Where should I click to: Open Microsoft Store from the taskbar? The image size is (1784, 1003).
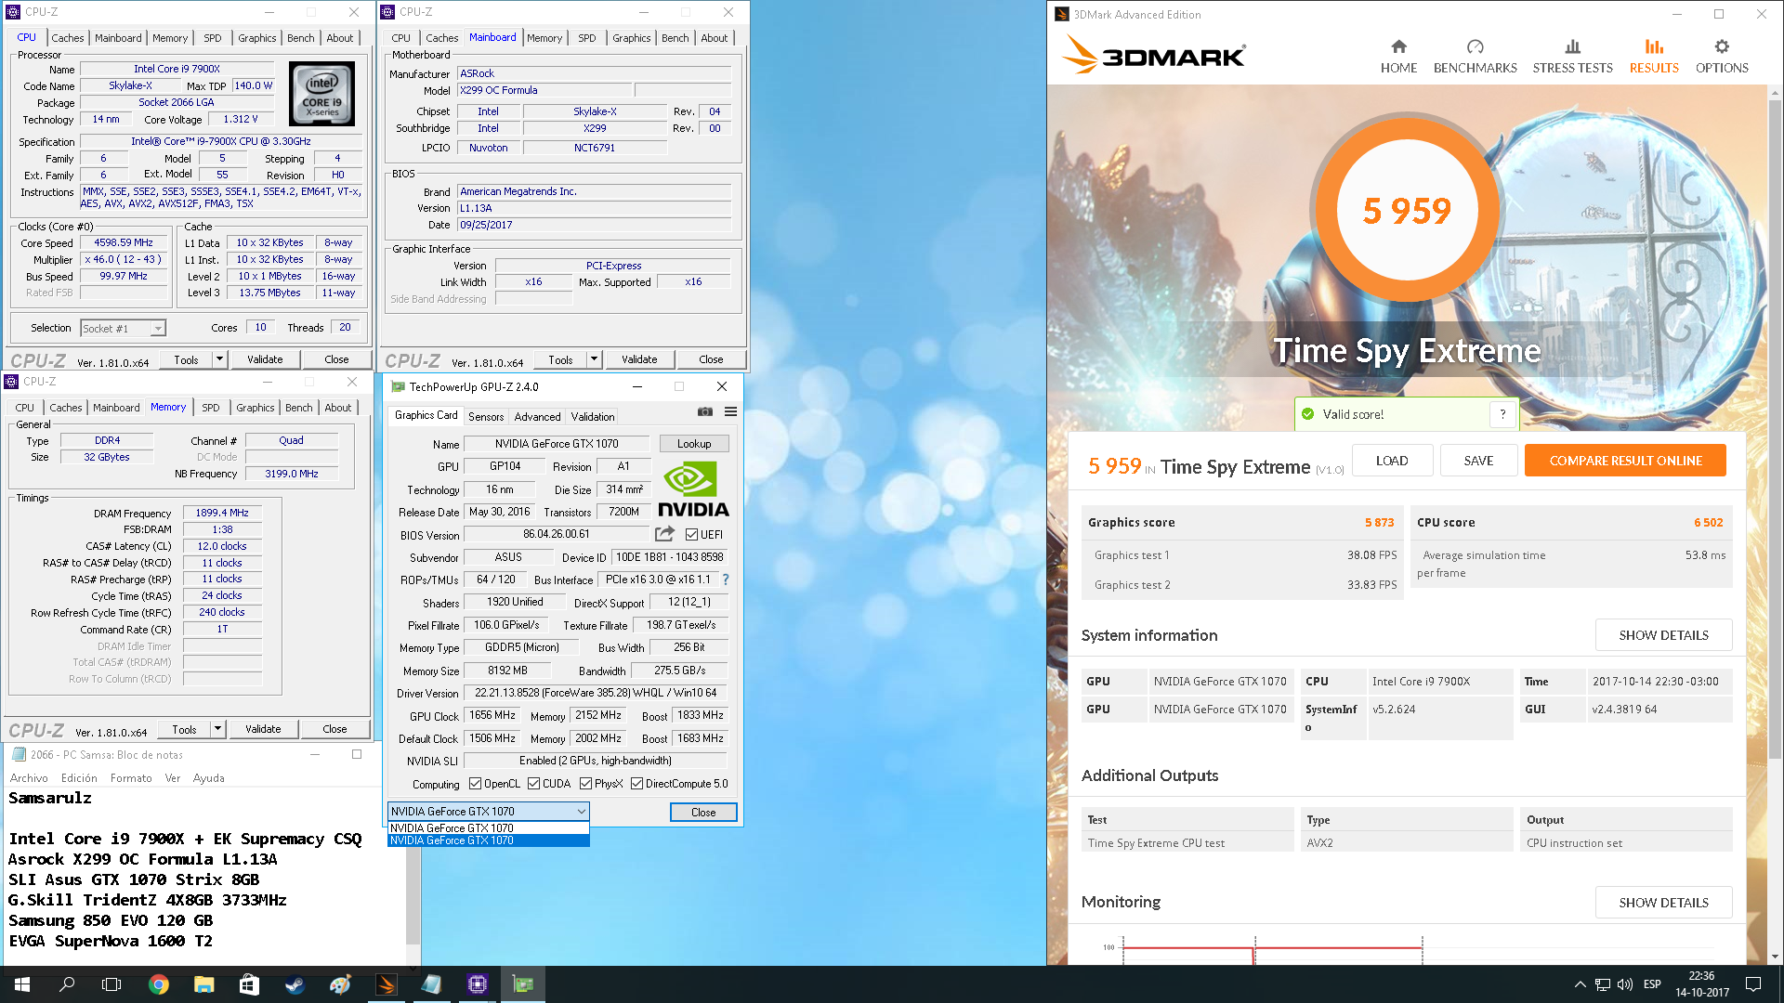tap(249, 984)
